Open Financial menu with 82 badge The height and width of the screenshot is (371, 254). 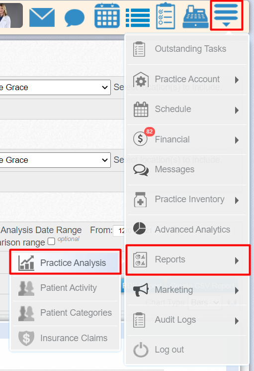187,139
